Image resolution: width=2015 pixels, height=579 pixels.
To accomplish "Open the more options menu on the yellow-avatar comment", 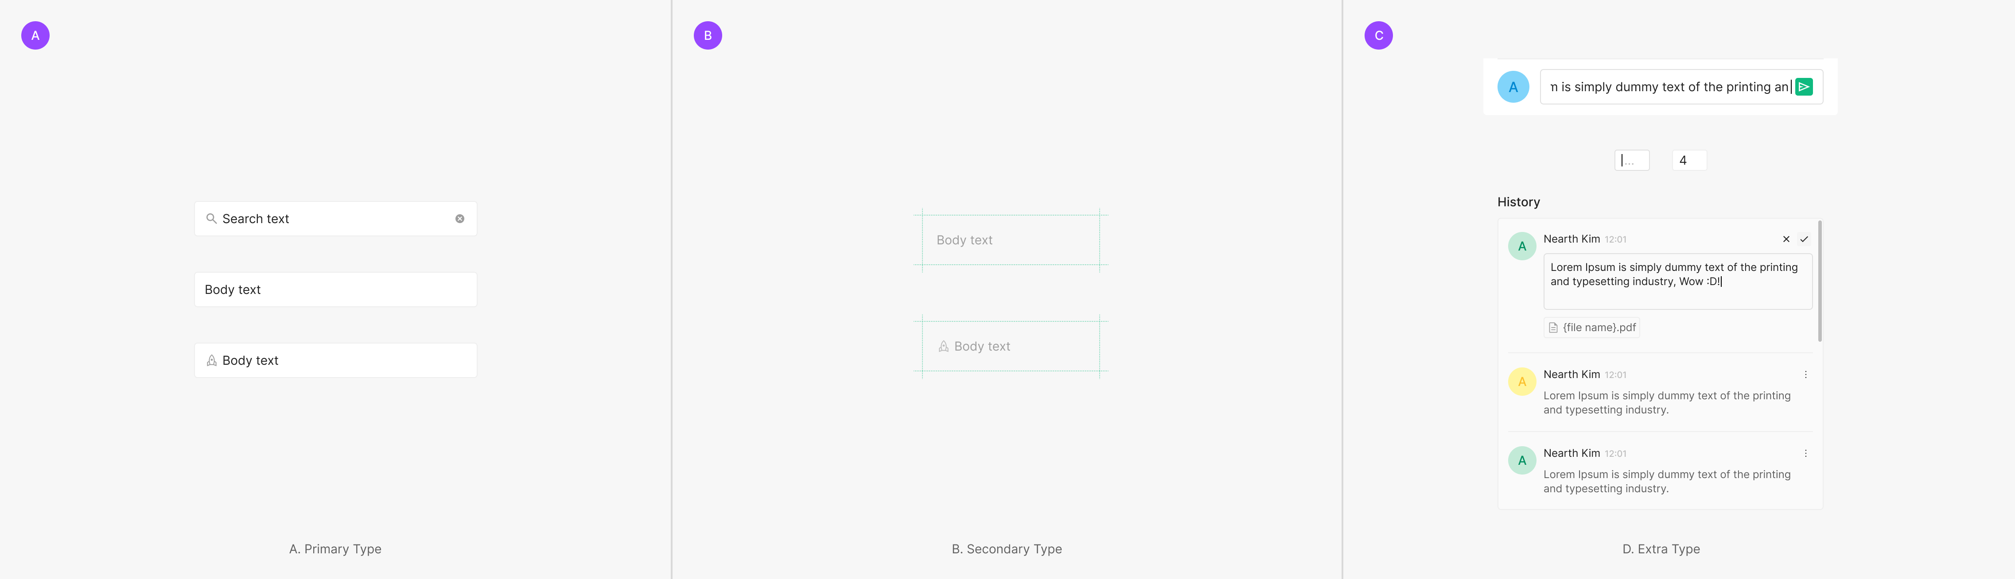I will click(1805, 374).
